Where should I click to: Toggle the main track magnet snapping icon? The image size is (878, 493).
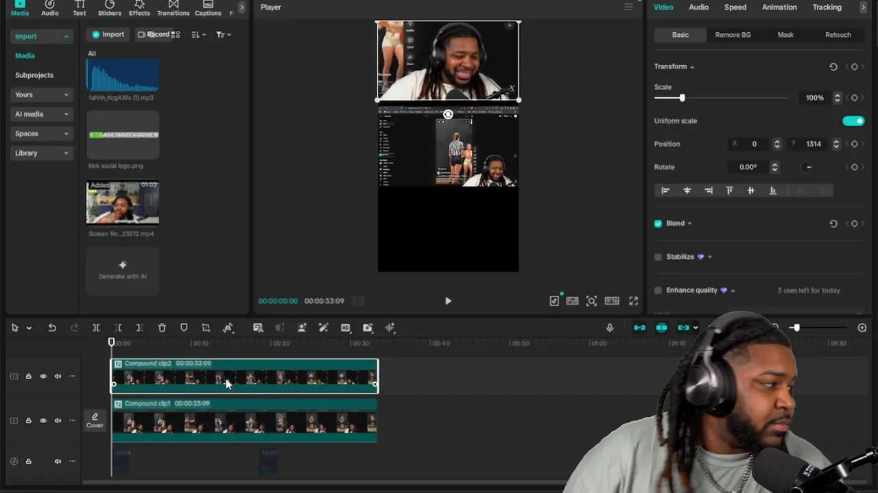tap(639, 328)
